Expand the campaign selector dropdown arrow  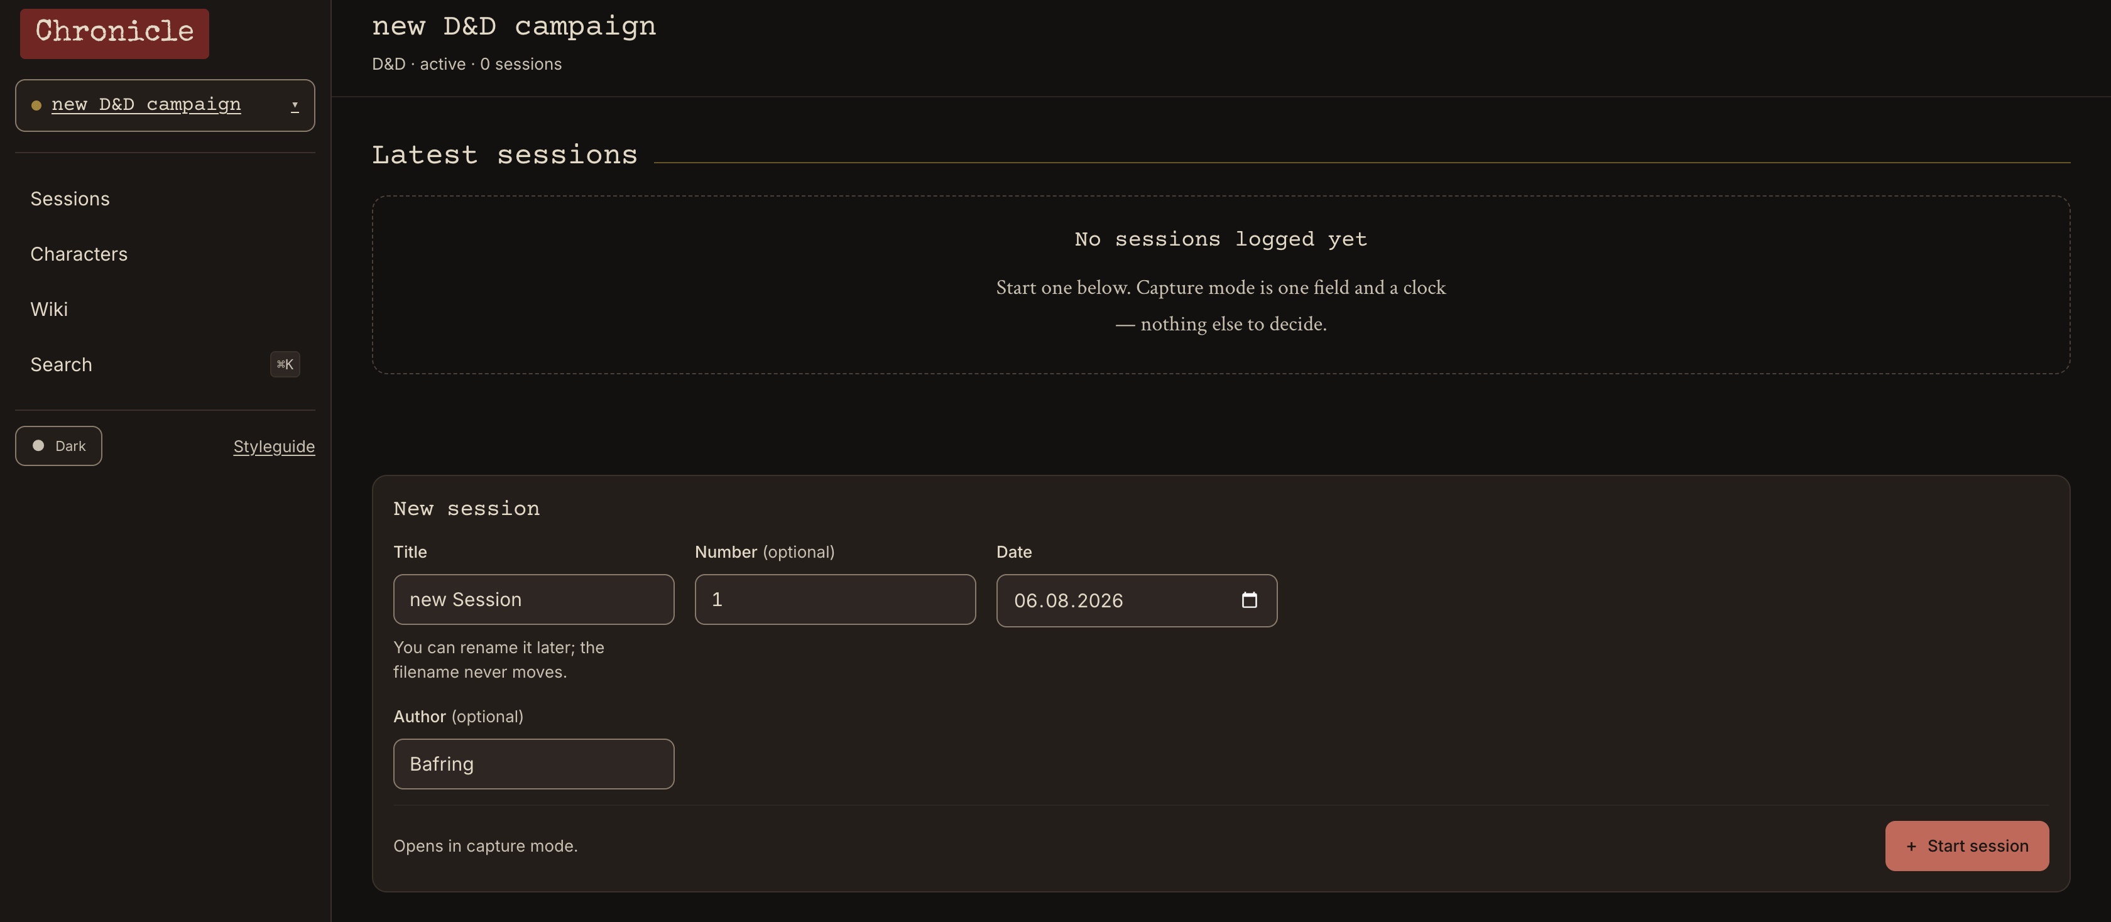point(294,105)
